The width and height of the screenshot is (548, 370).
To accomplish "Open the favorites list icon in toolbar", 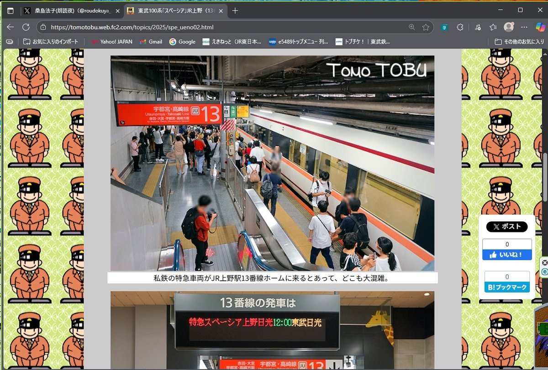I will pyautogui.click(x=493, y=27).
